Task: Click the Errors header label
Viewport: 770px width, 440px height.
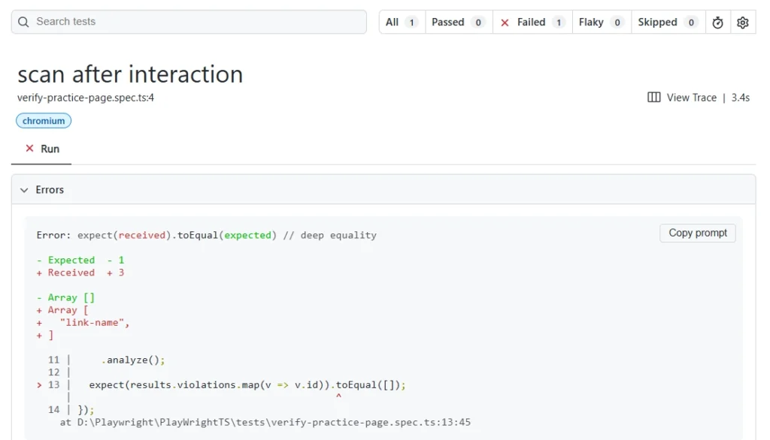Action: [x=50, y=190]
